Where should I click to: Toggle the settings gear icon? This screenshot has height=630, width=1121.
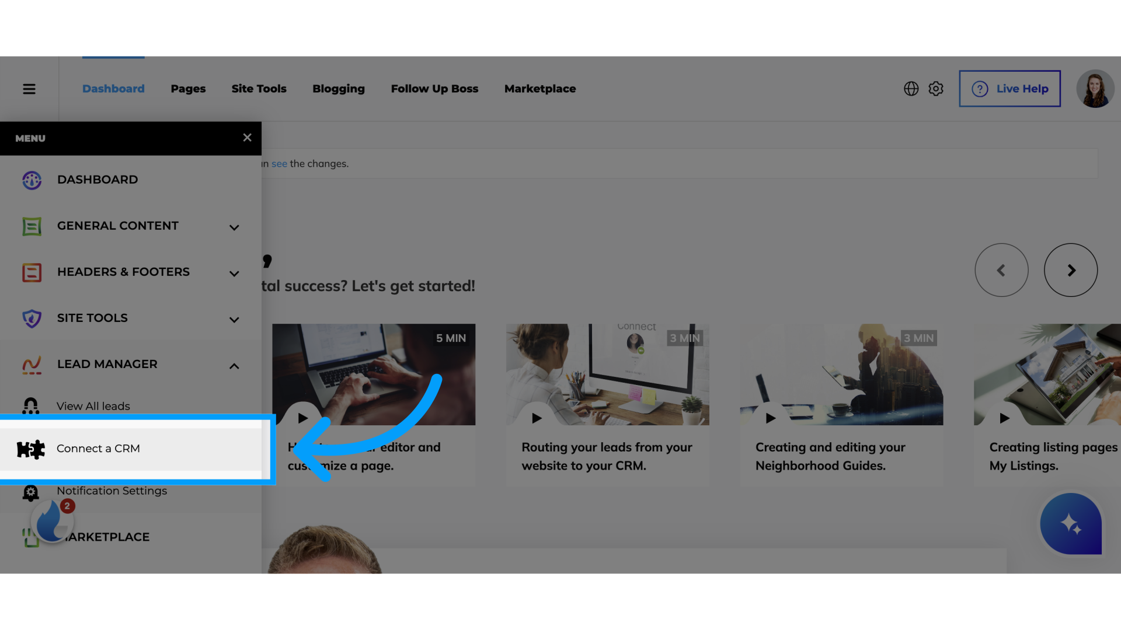(x=935, y=89)
